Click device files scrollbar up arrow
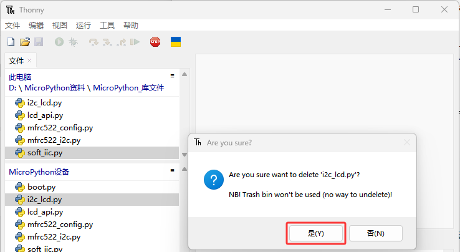The image size is (460, 252). (184, 169)
